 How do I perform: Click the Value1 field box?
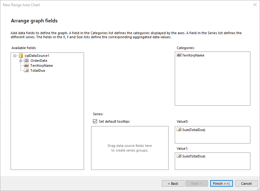212,161
